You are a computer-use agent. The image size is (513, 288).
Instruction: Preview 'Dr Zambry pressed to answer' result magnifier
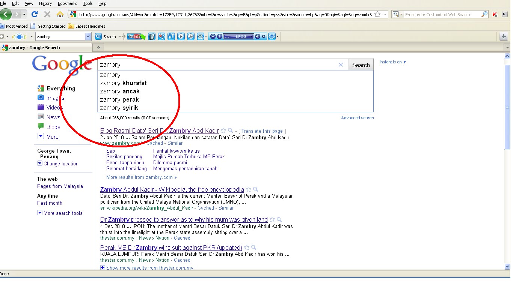click(279, 219)
